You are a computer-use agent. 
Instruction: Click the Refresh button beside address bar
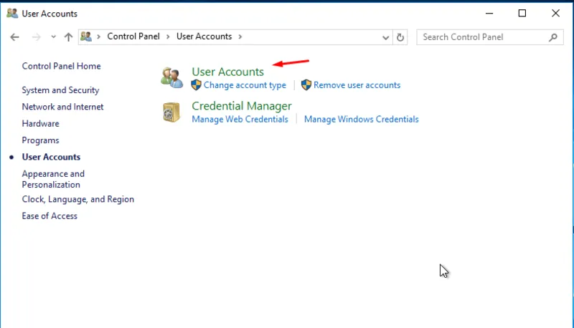[400, 37]
